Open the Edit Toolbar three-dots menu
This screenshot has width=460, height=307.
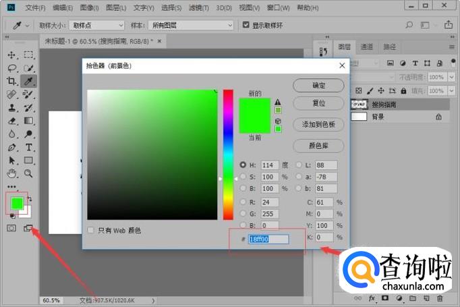11,187
